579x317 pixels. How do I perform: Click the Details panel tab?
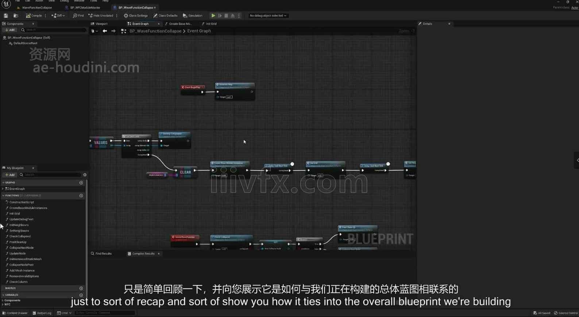(x=428, y=24)
